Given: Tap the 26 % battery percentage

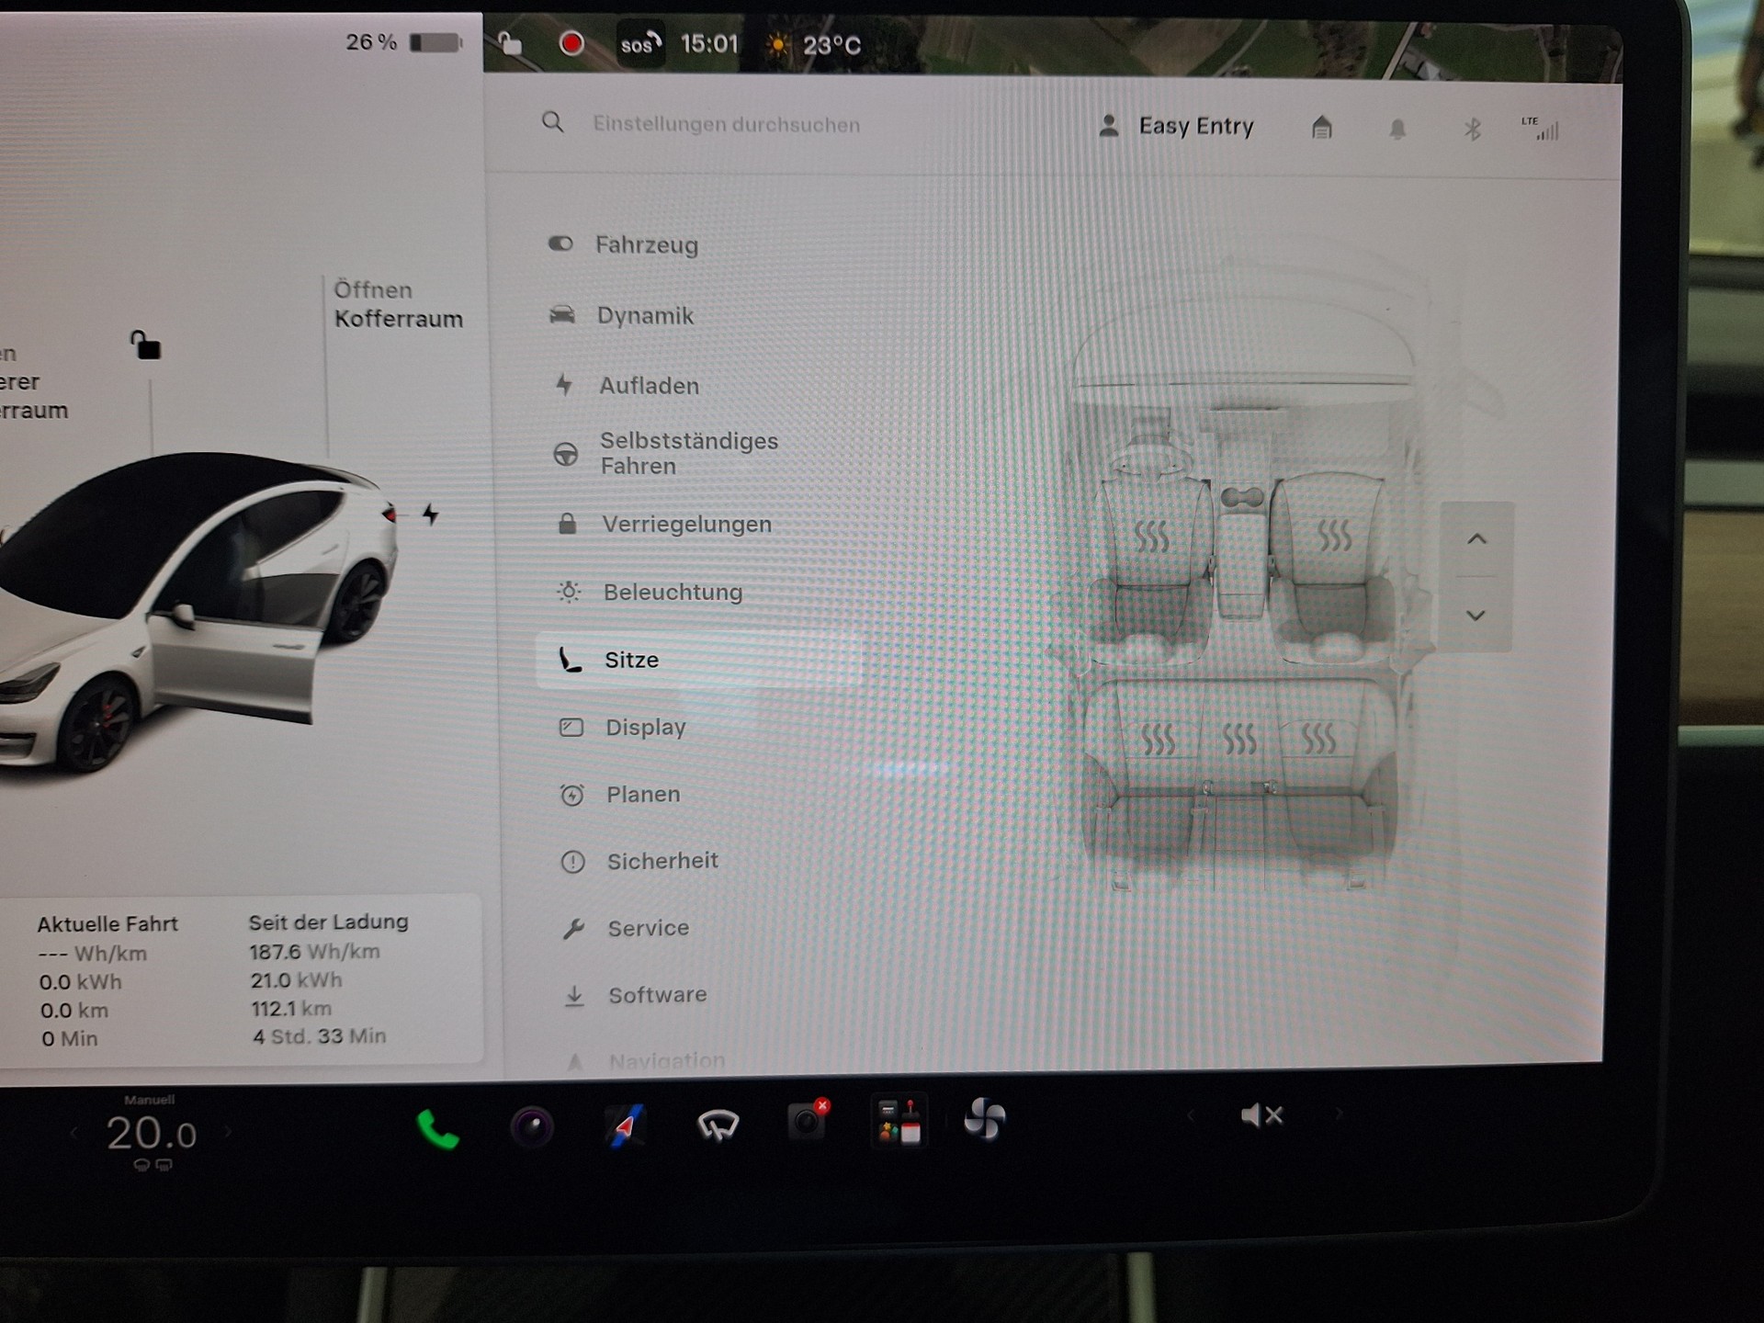Looking at the screenshot, I should coord(371,42).
